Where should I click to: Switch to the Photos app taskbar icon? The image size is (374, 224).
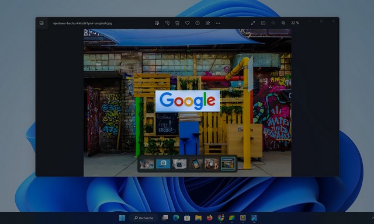(254, 218)
